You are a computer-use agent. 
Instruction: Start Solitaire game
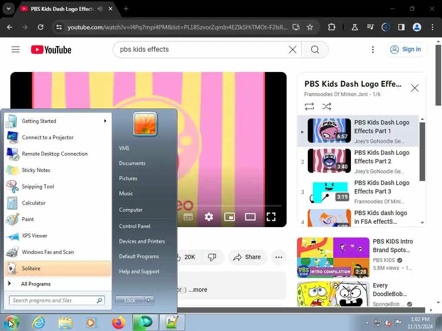pyautogui.click(x=58, y=268)
